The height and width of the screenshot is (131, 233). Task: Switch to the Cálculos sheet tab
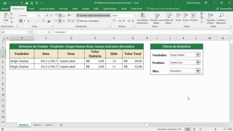(37, 125)
